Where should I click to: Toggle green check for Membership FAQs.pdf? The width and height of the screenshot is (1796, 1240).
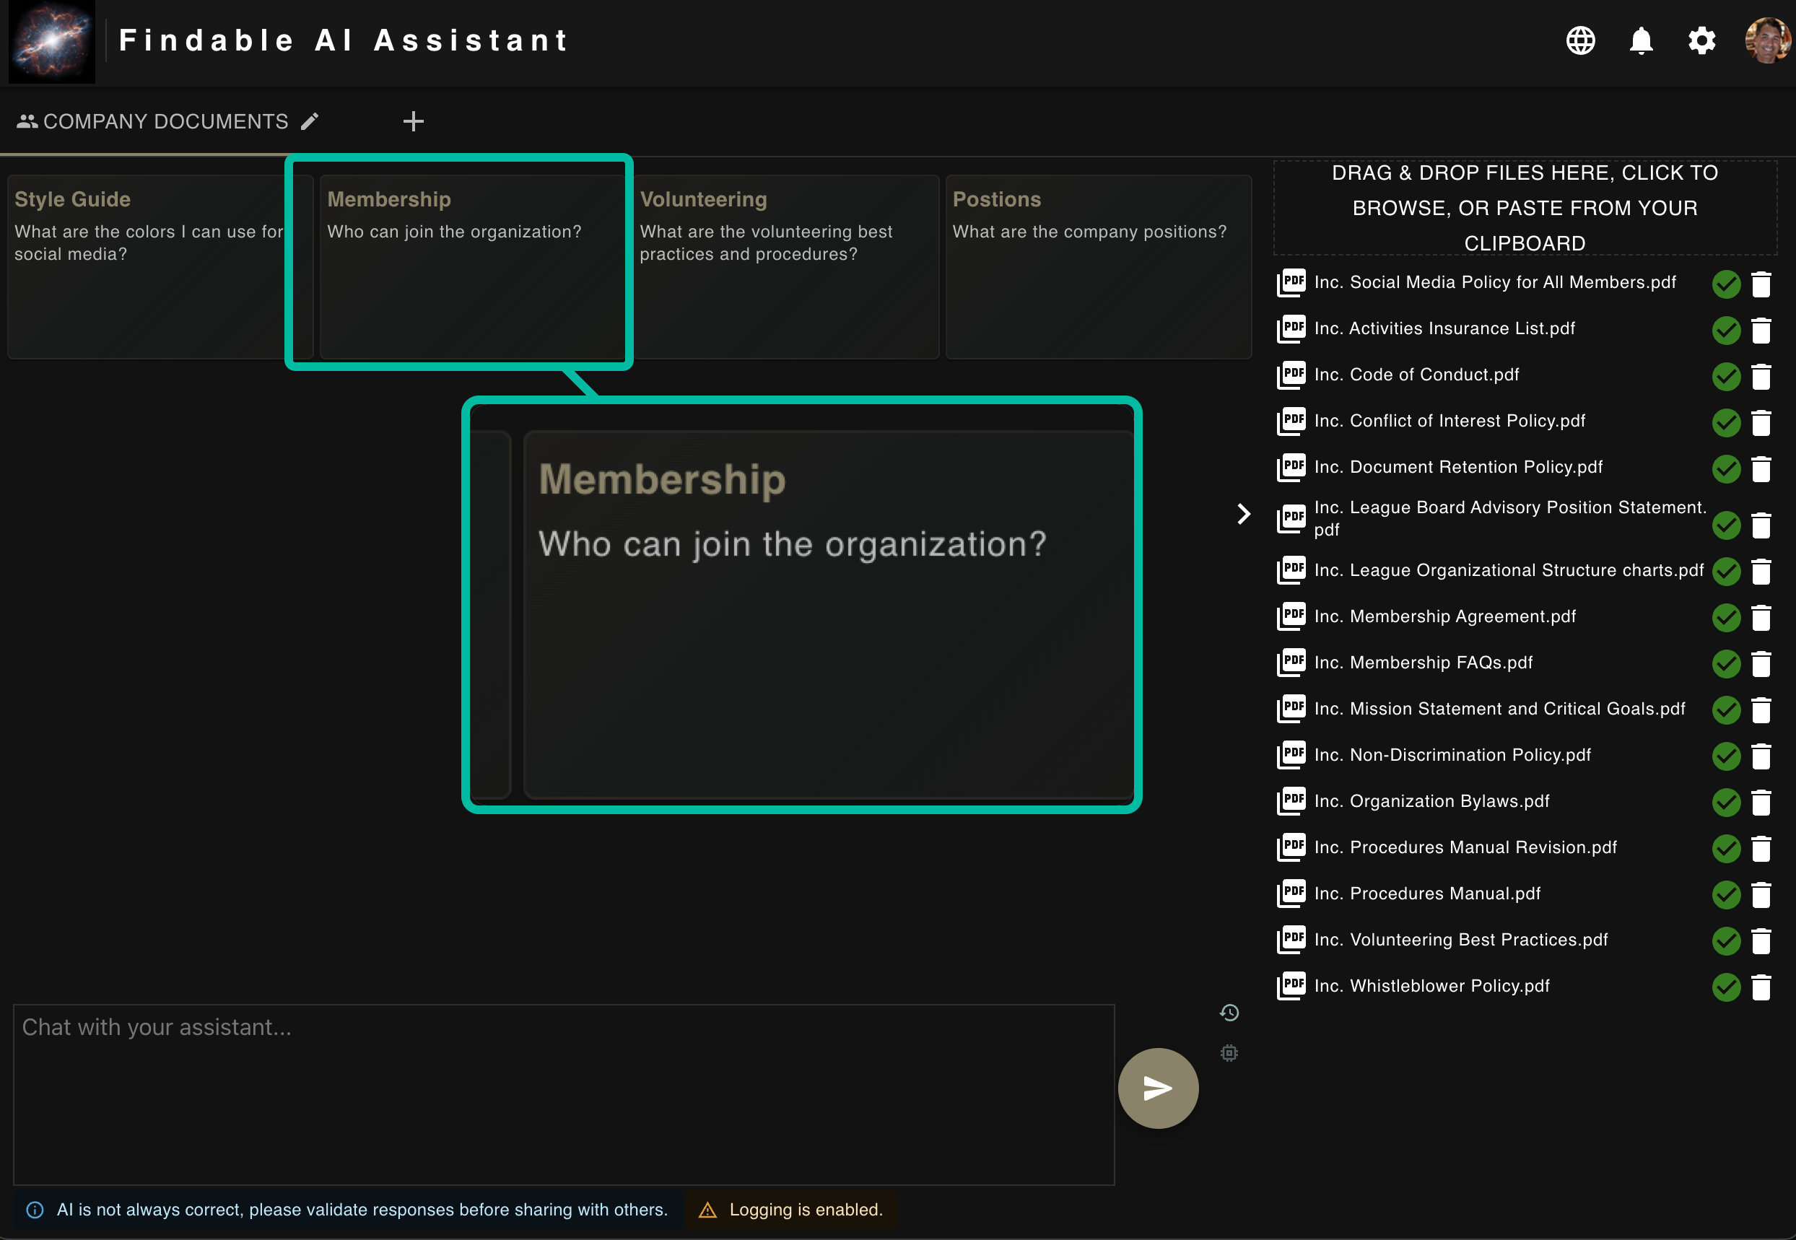coord(1726,663)
